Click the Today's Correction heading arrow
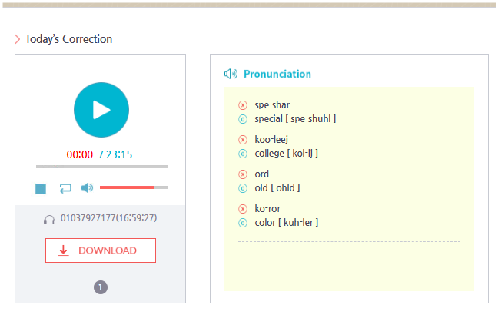 [18, 39]
